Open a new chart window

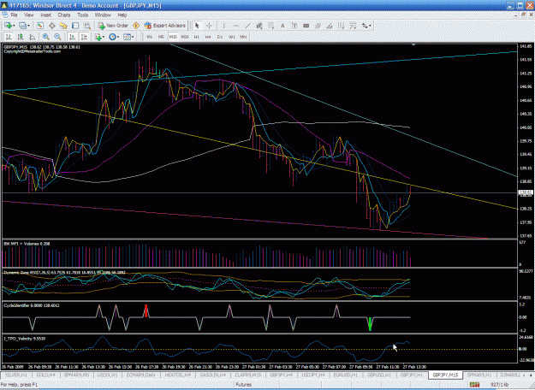tap(8, 26)
